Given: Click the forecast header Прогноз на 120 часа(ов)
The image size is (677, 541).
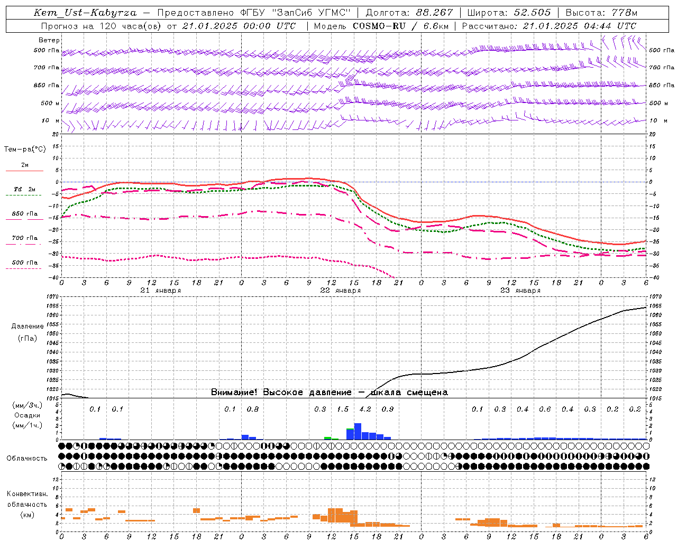Looking at the screenshot, I should [x=102, y=26].
